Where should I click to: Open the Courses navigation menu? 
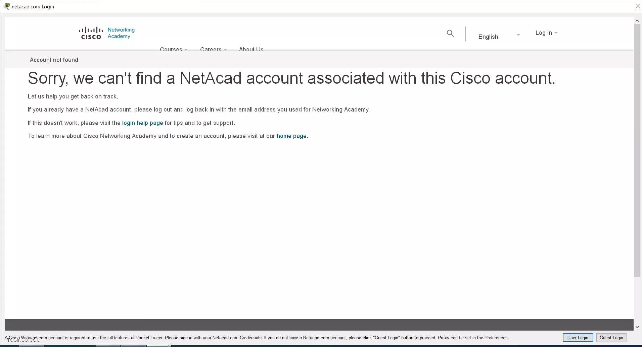coord(174,49)
